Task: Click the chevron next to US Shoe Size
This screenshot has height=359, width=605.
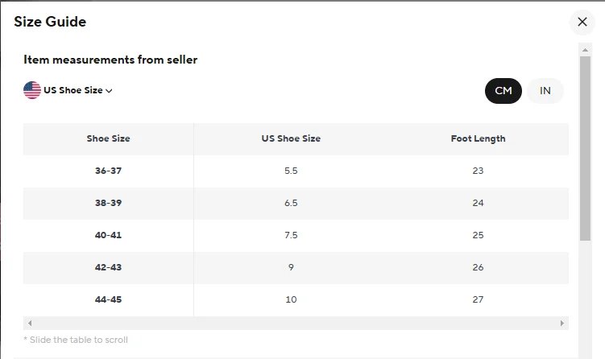Action: point(109,91)
